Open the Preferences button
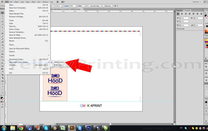Image resolution: width=208 pixels, height=131 pixels. coord(107,6)
